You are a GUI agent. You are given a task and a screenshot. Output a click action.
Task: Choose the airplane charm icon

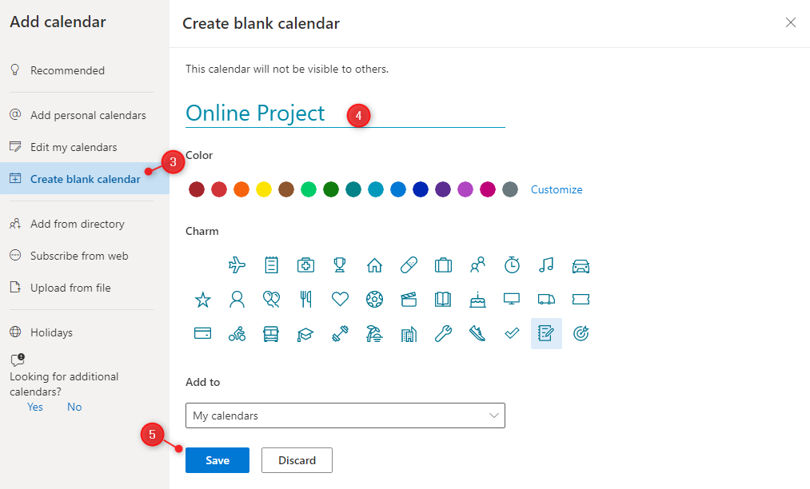coord(237,265)
